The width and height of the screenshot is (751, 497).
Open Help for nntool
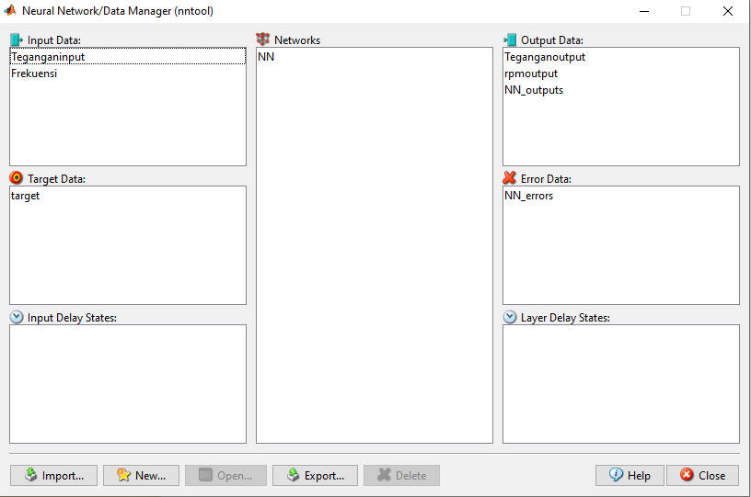pos(630,476)
